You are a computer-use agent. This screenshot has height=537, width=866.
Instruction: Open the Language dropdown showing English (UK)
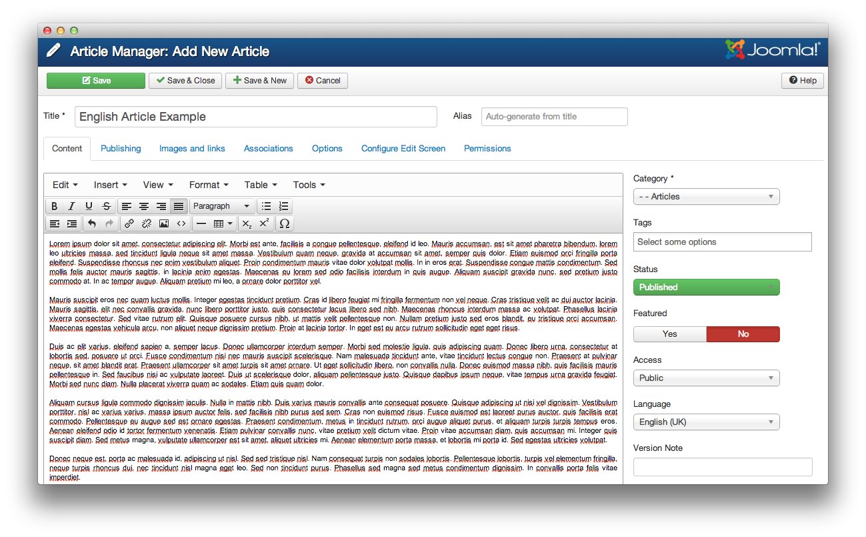706,422
